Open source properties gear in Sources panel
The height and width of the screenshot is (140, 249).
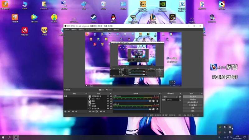coord(97,111)
